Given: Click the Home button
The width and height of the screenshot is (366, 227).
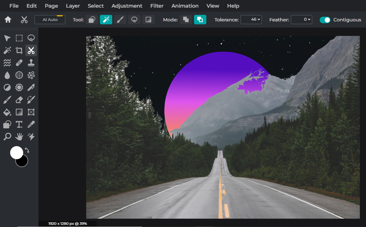Looking at the screenshot, I should coord(7,20).
